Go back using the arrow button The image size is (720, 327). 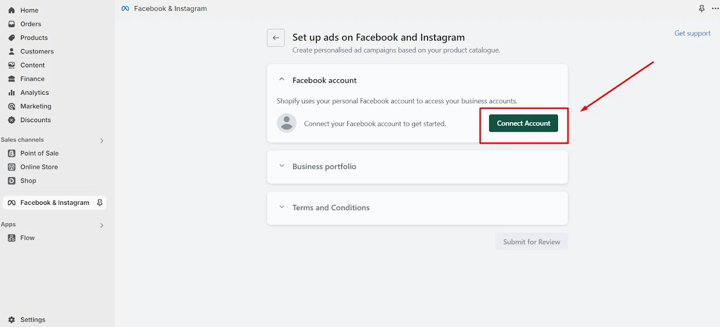tap(276, 38)
